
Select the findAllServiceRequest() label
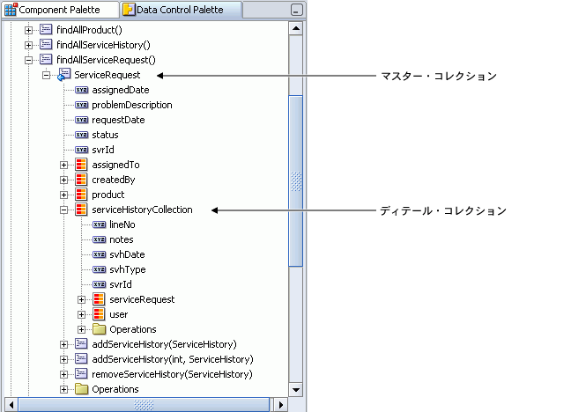coord(106,60)
